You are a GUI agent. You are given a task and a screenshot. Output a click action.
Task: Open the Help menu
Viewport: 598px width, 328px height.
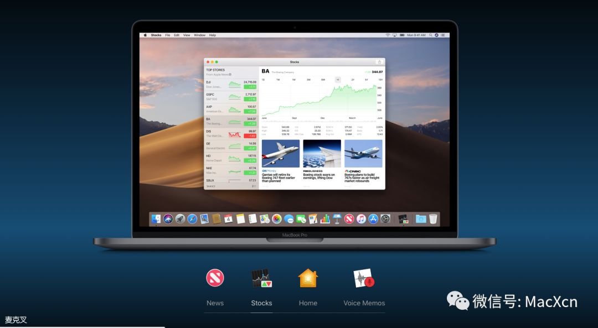213,35
